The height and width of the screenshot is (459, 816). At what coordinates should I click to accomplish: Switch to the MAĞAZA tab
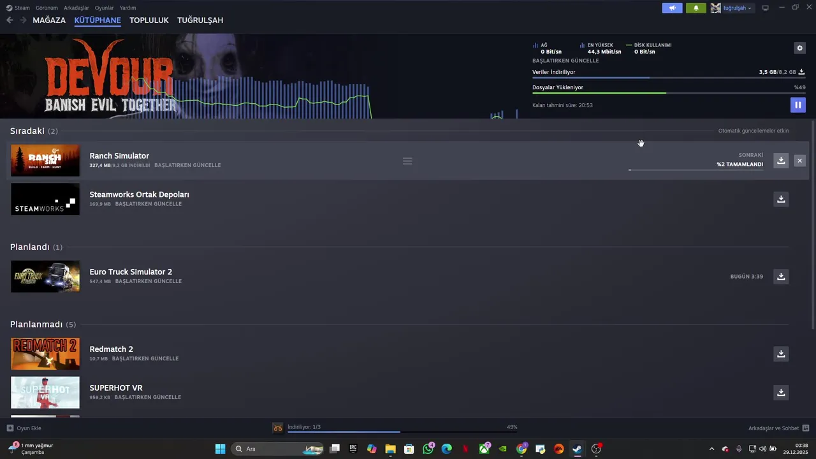(x=49, y=20)
